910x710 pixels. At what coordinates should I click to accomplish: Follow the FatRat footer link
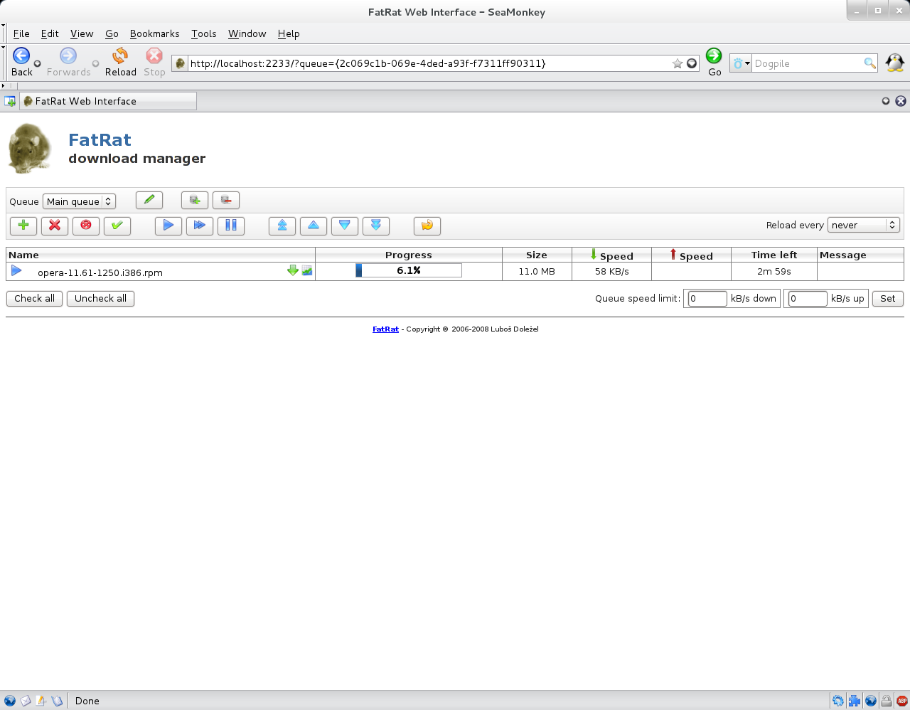[385, 329]
